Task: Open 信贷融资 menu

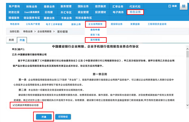Action: click(100, 6)
